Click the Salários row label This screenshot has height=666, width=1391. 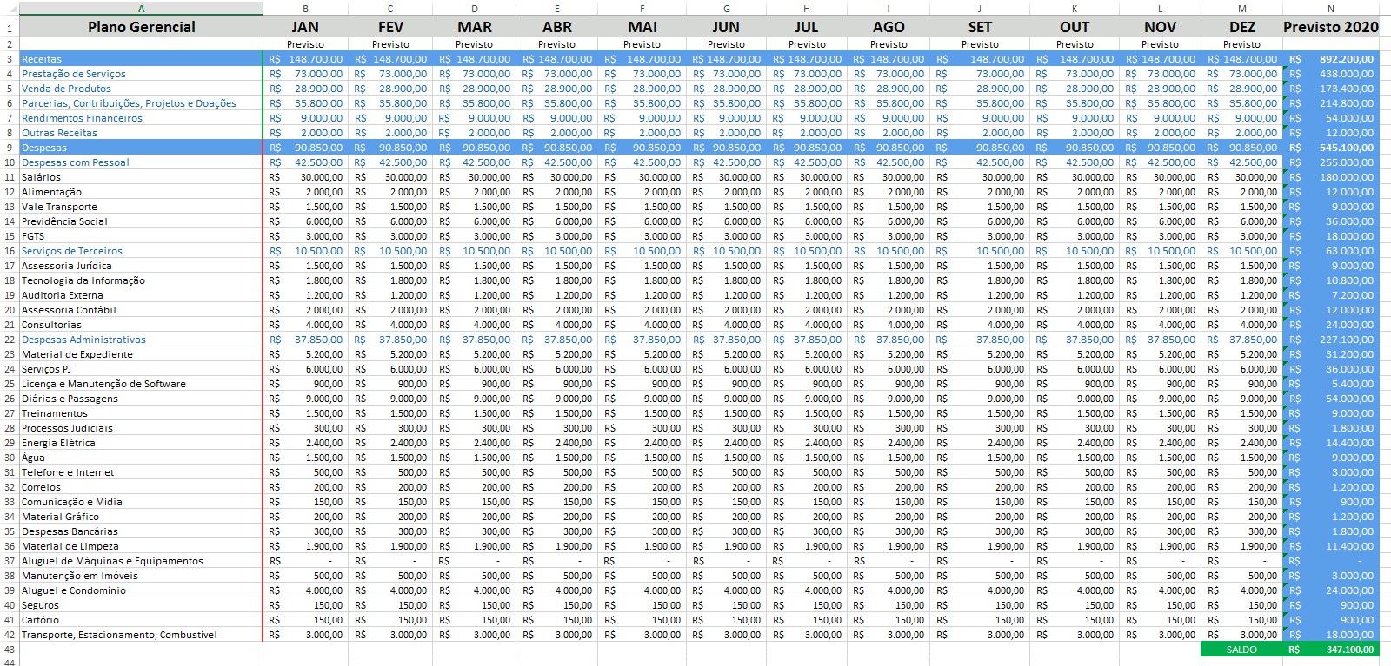(x=42, y=177)
